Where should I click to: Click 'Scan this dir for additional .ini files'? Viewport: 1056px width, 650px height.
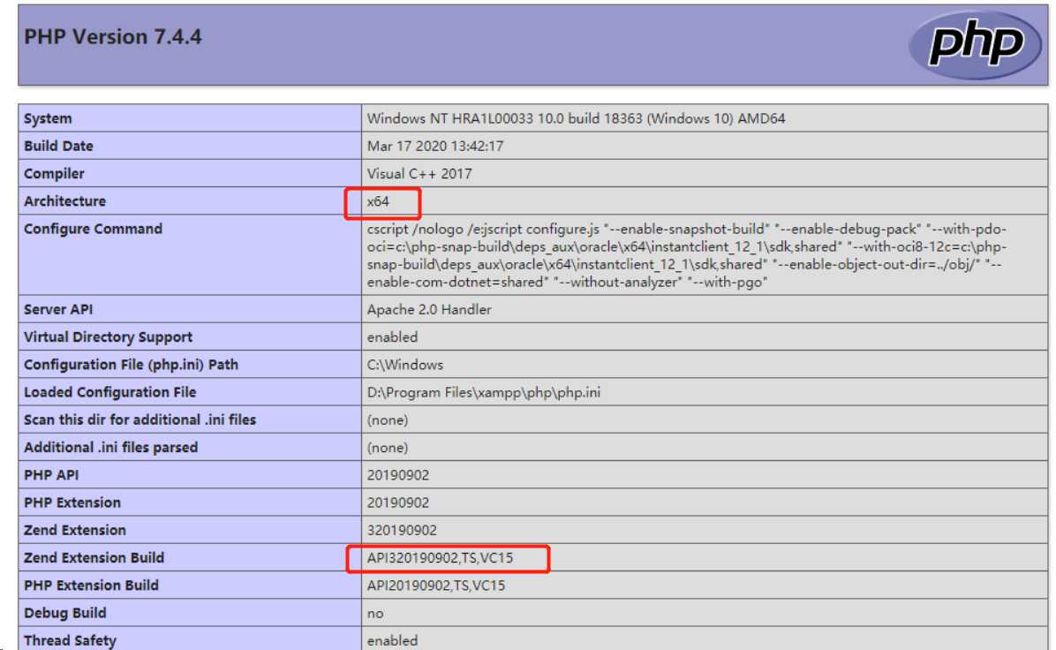[140, 420]
